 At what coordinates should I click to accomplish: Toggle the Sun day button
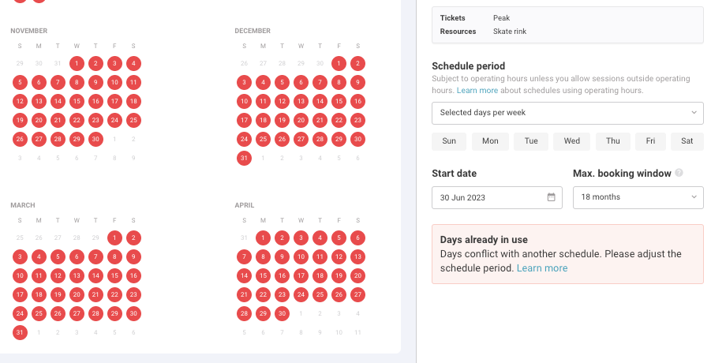coord(449,141)
